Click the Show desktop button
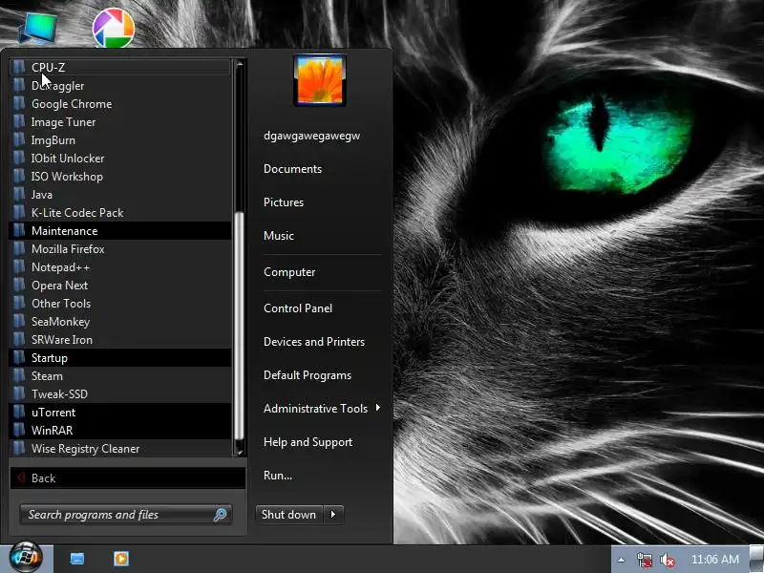This screenshot has height=573, width=764. pos(756,559)
